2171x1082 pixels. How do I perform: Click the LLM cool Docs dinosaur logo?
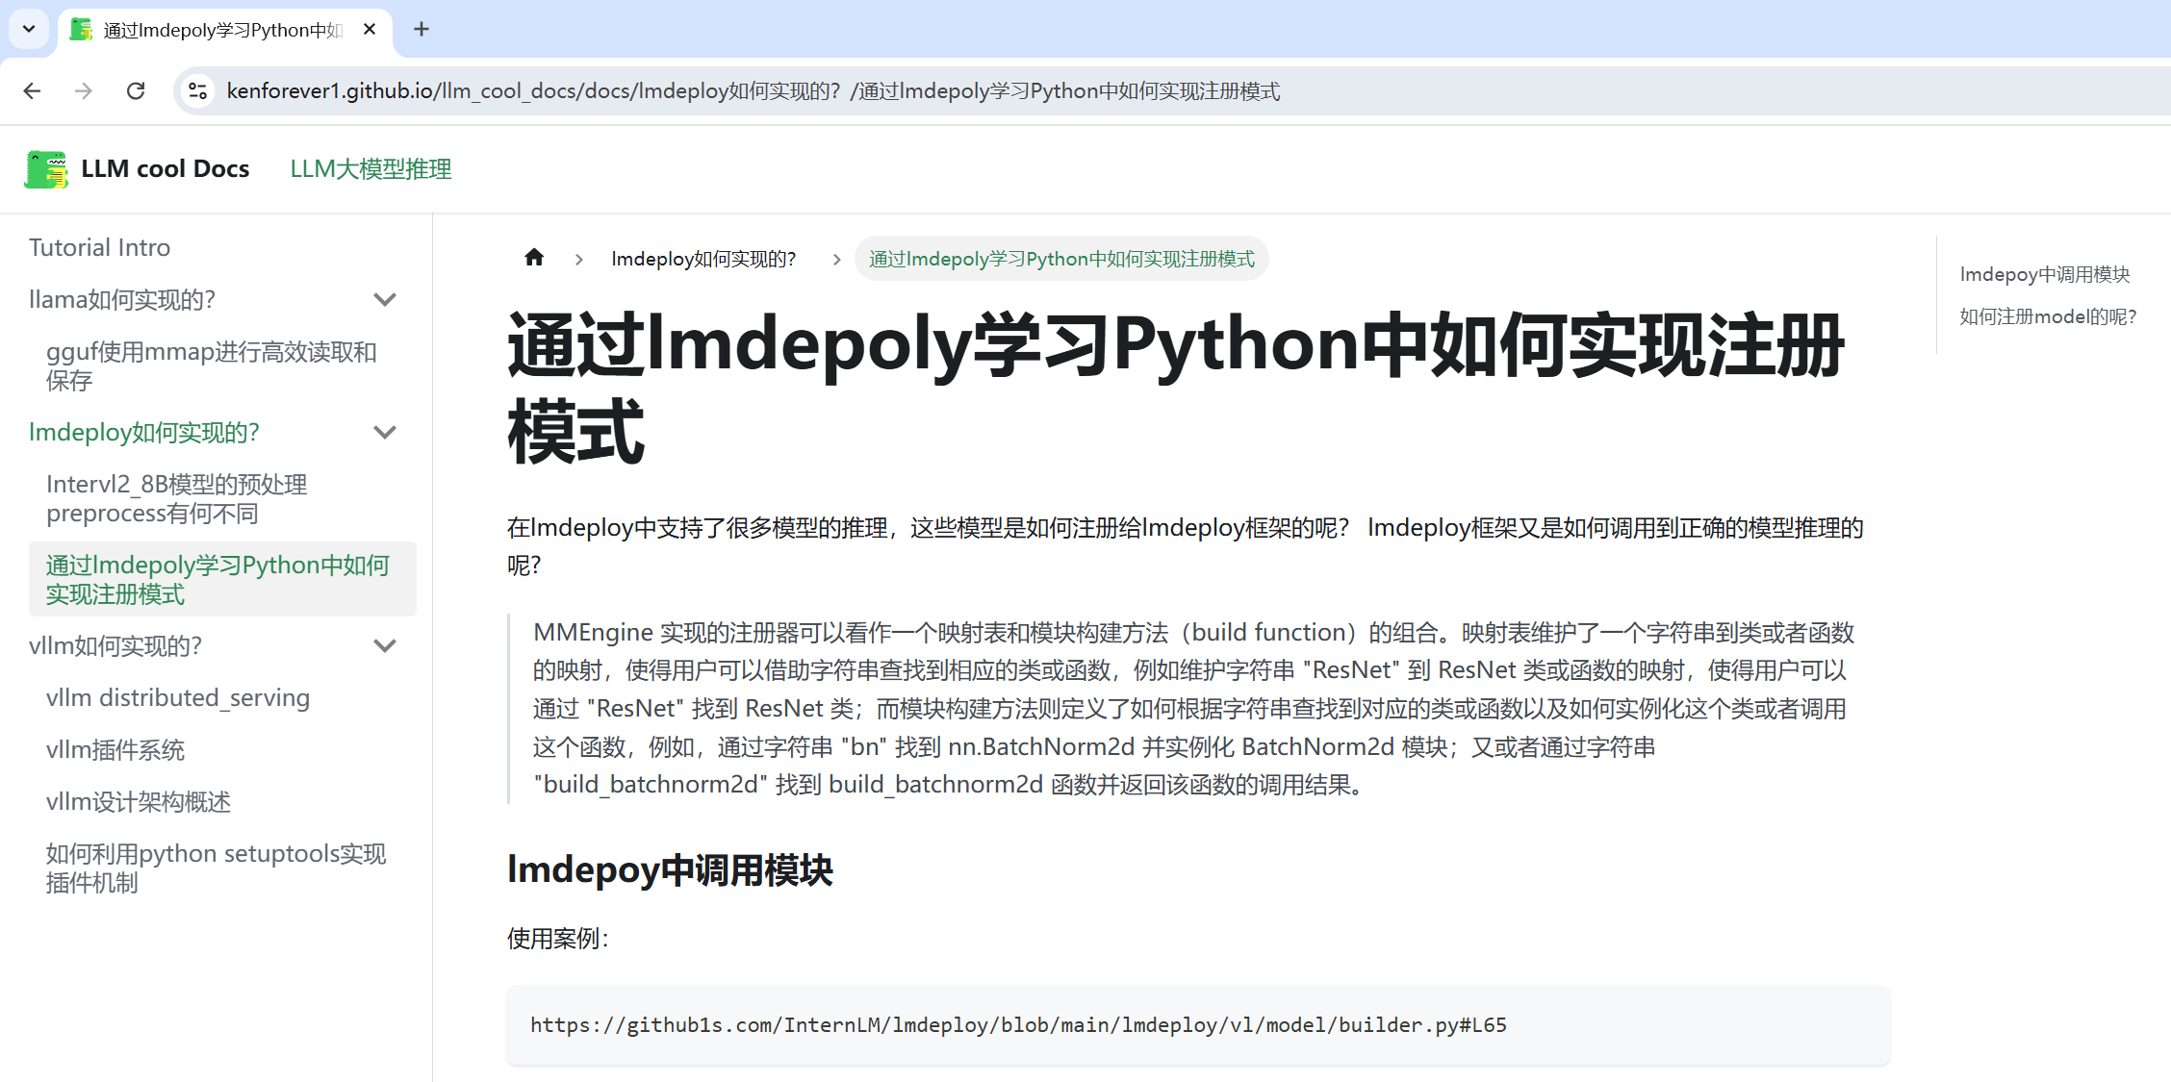tap(46, 169)
